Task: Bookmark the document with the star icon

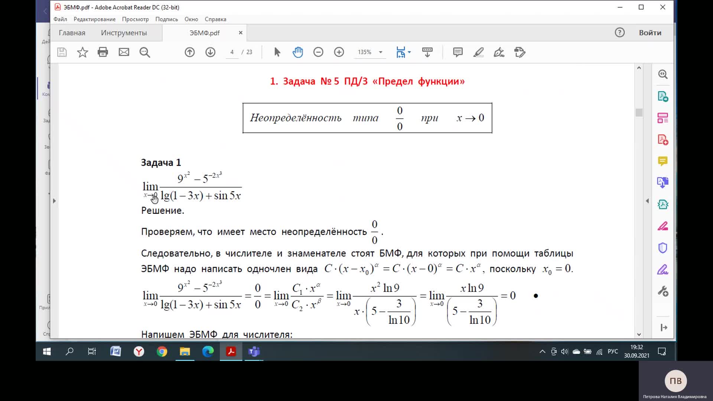Action: [x=82, y=52]
